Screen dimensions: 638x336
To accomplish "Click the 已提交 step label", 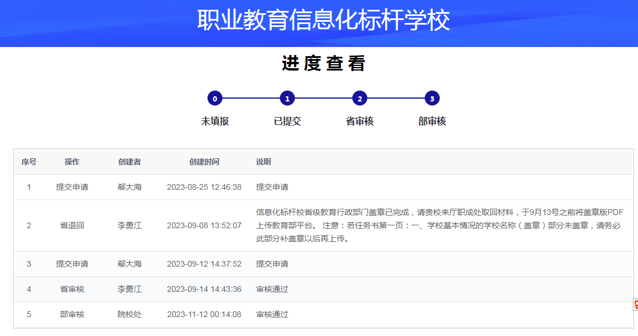I will pyautogui.click(x=287, y=122).
